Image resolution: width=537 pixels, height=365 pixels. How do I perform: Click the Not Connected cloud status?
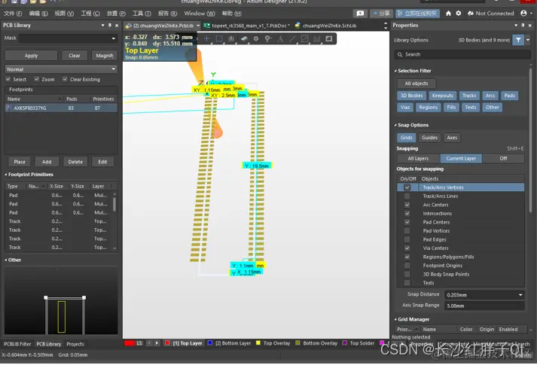click(x=490, y=14)
